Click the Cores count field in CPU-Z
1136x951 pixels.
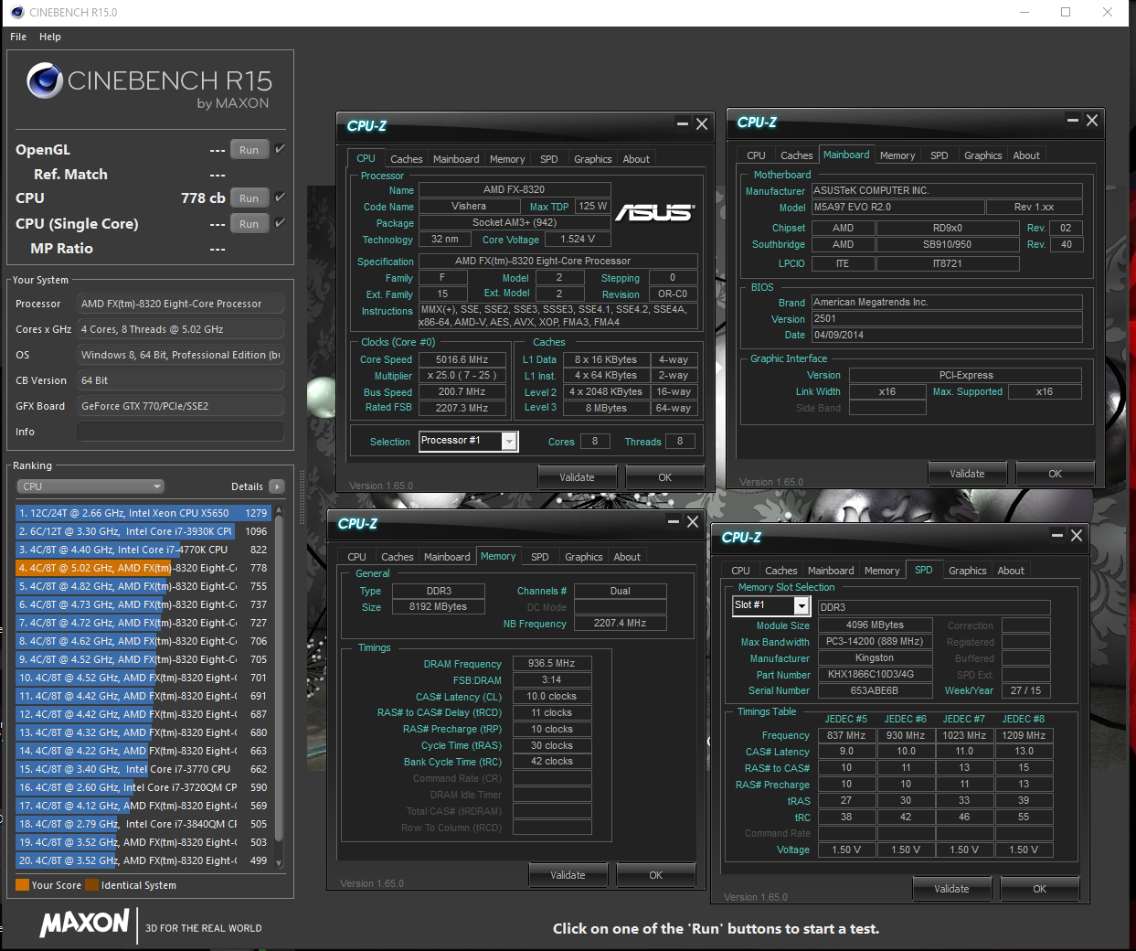595,442
